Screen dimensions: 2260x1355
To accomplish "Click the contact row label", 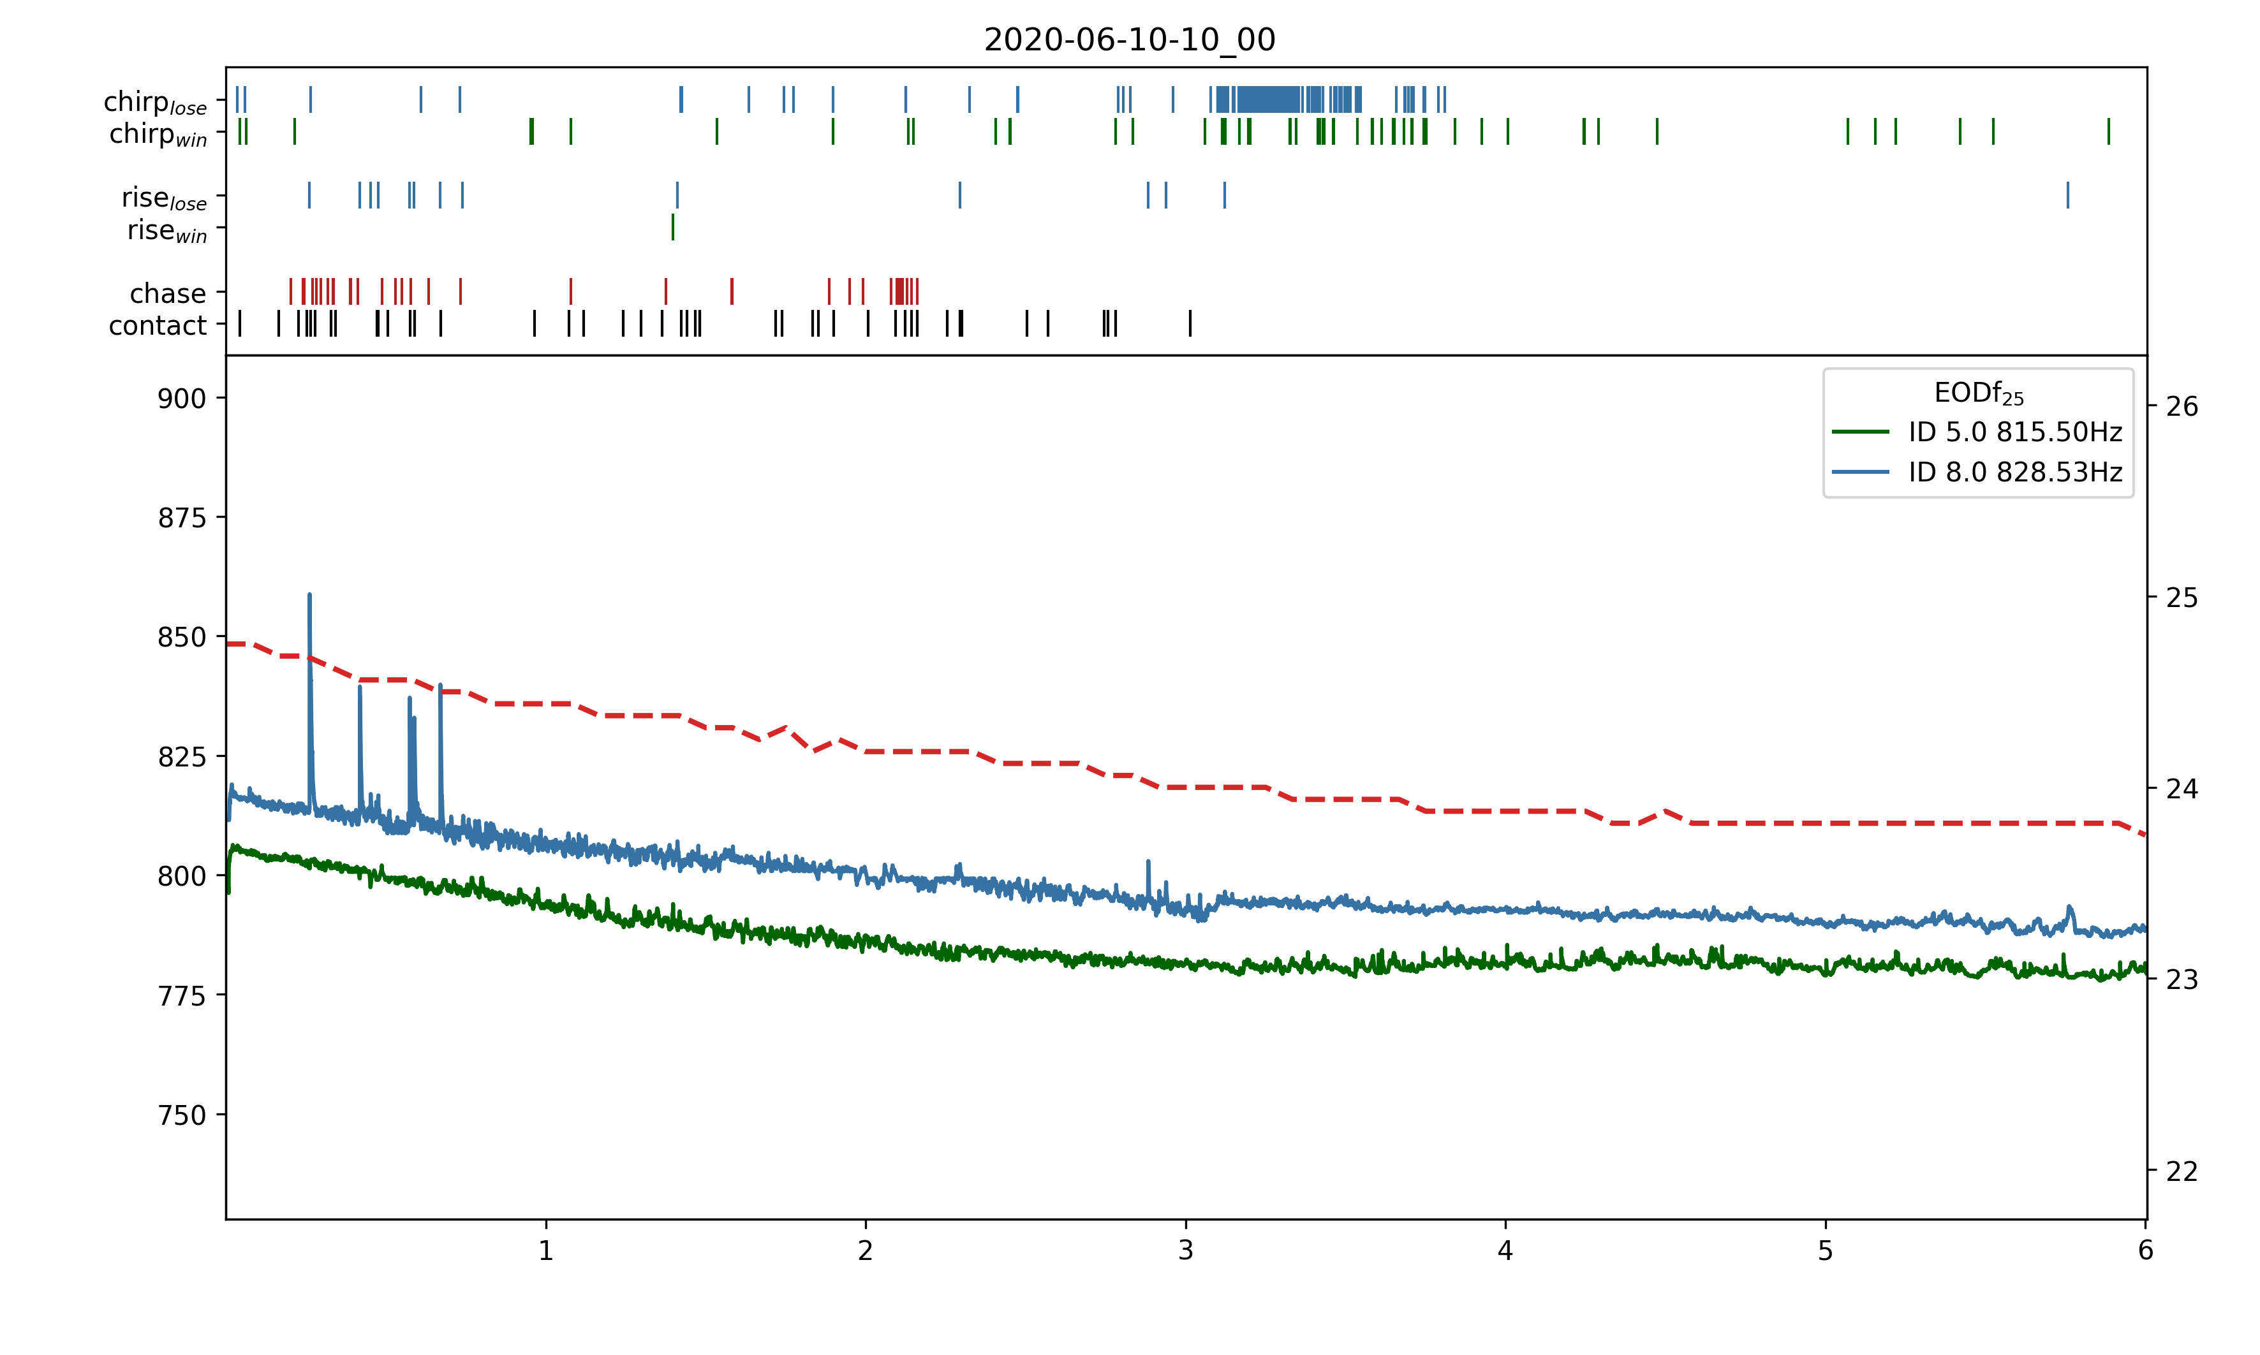I will tap(157, 325).
